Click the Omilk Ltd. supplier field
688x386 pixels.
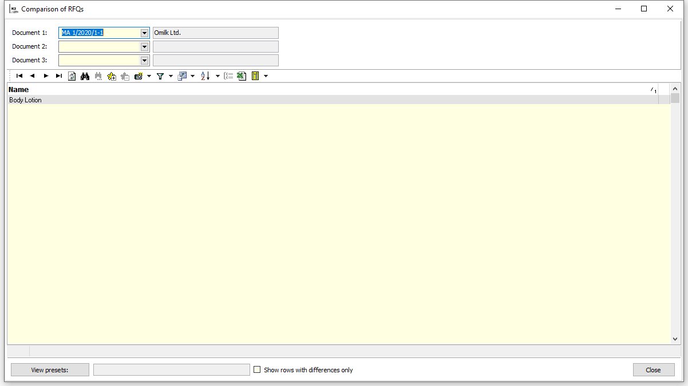click(216, 33)
